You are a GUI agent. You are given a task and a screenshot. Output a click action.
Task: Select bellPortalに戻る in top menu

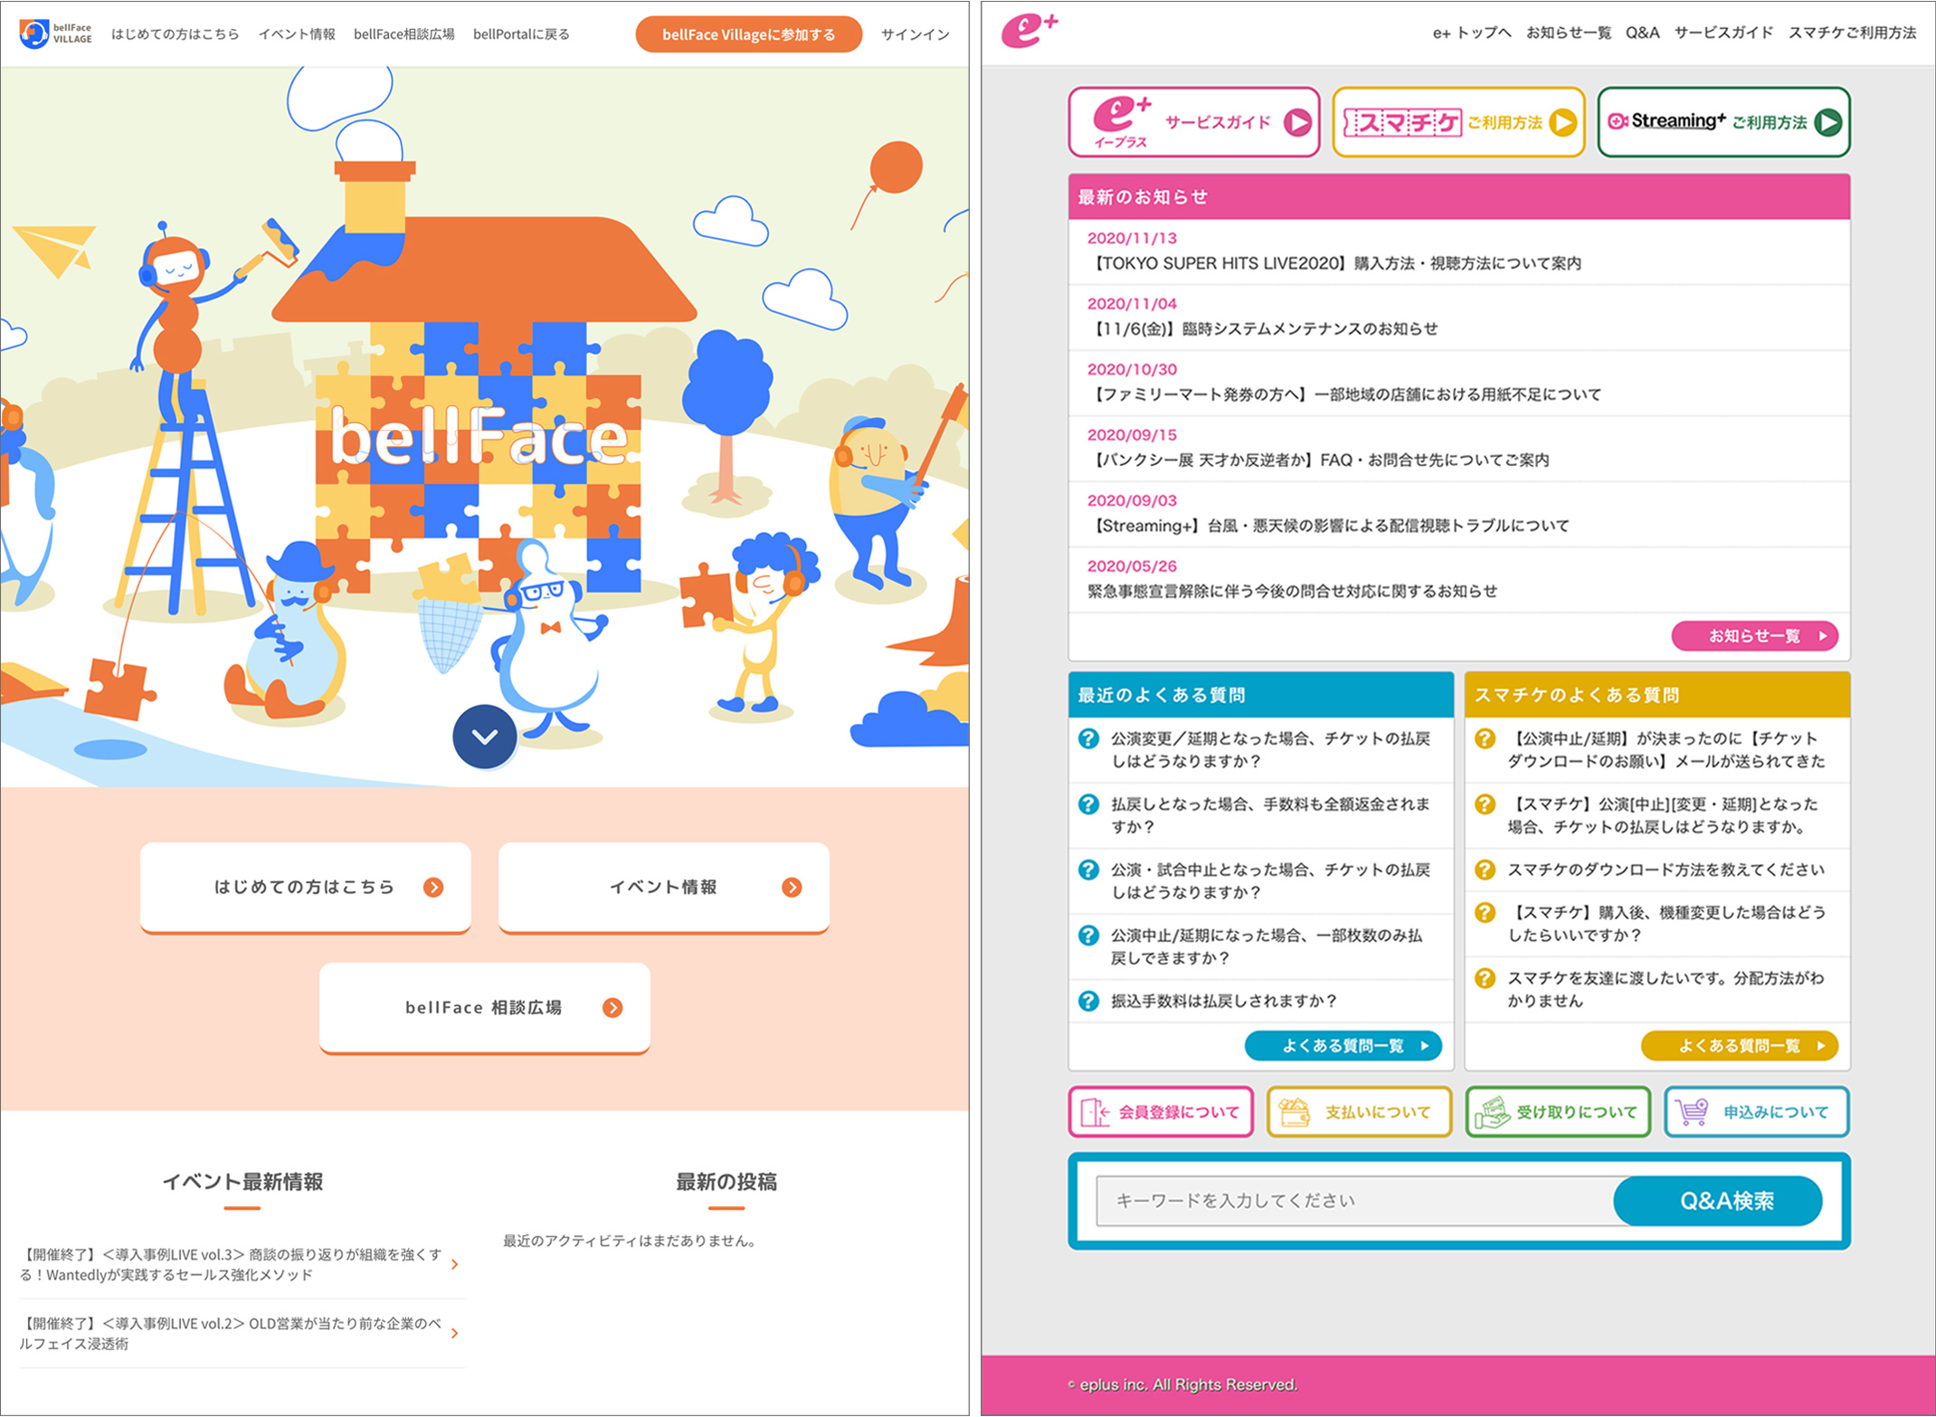click(x=521, y=34)
